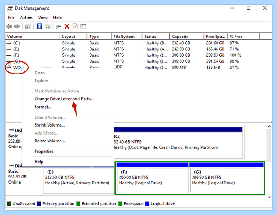Open the Action menu

26,18
